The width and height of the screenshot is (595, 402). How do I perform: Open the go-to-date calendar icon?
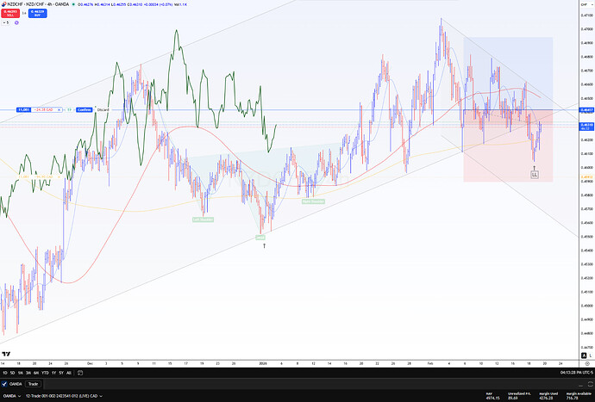(x=80, y=373)
